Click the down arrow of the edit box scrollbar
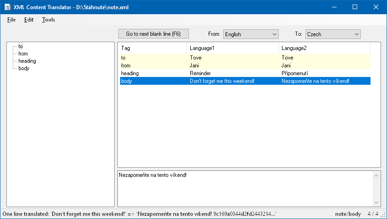387x219 pixels. coord(376,202)
